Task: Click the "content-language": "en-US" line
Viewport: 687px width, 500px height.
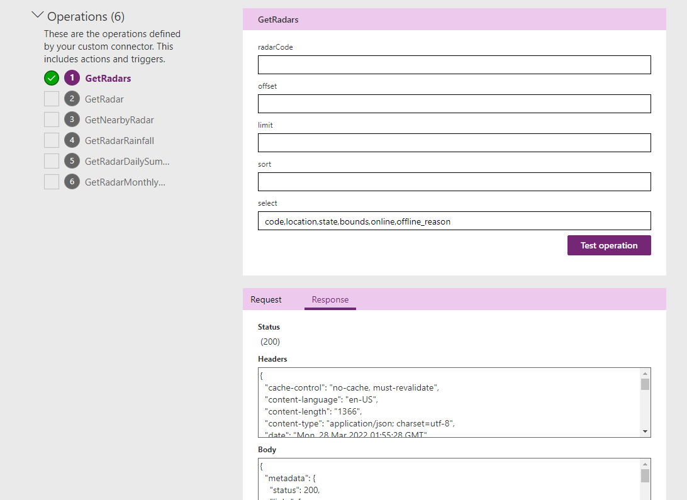Action: [321, 400]
